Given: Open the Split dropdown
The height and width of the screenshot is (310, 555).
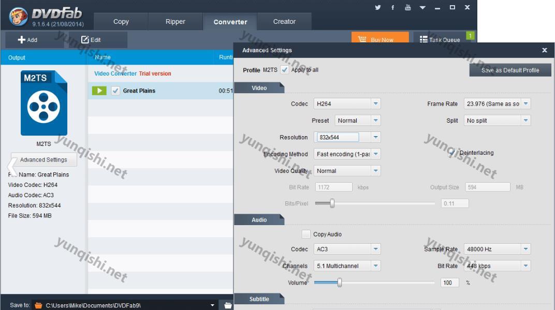Looking at the screenshot, I should [497, 120].
